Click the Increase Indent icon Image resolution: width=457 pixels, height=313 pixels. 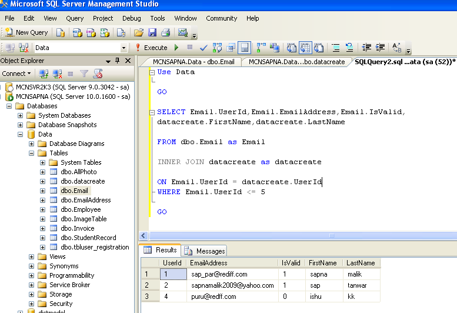(380, 48)
